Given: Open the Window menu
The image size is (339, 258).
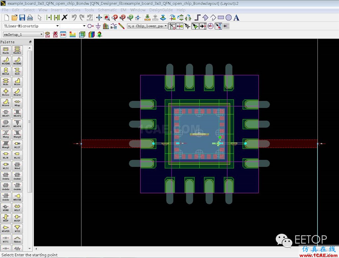Looking at the screenshot, I should [x=138, y=10].
